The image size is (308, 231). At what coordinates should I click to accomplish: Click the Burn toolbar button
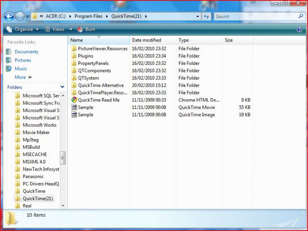coord(86,30)
